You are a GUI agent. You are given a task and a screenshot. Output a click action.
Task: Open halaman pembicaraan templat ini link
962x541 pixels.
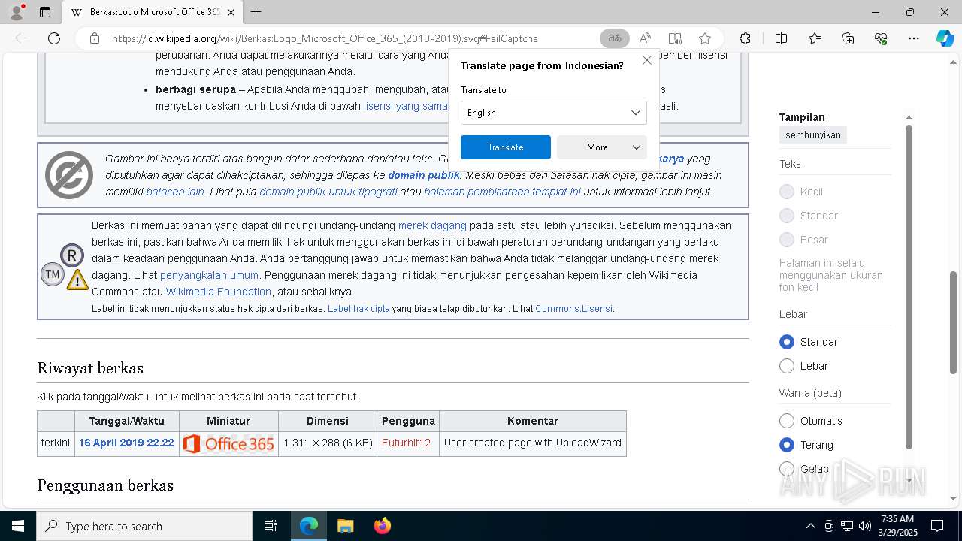502,192
